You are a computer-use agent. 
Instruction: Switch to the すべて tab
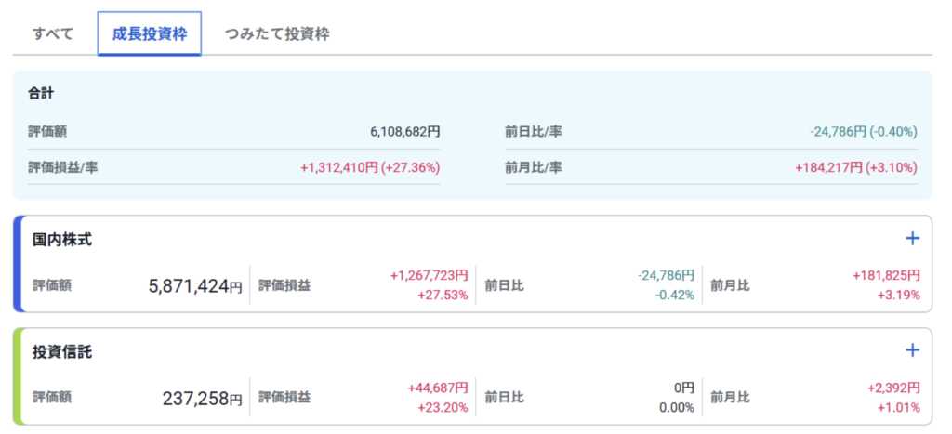pos(53,34)
